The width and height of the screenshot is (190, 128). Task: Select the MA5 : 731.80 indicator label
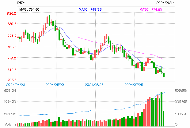click(29, 9)
